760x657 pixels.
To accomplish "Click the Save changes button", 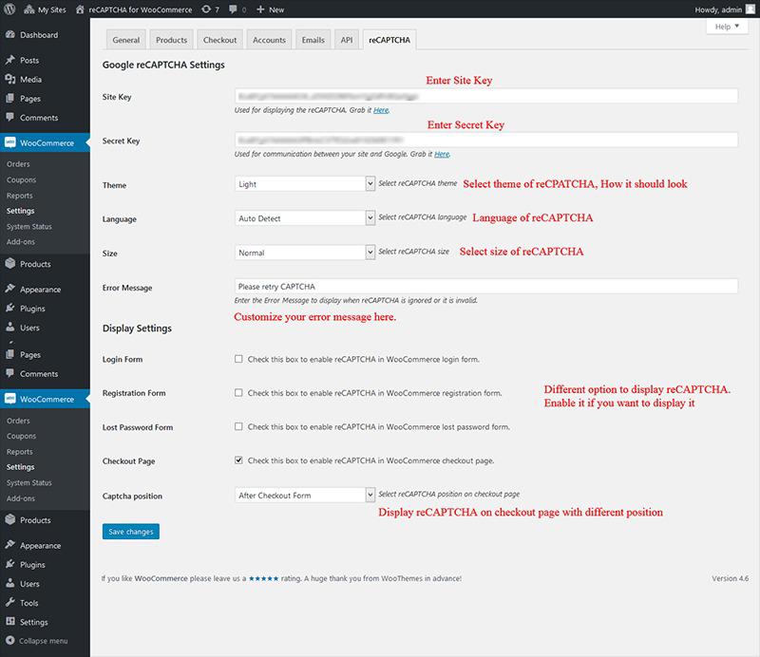I will 130,532.
